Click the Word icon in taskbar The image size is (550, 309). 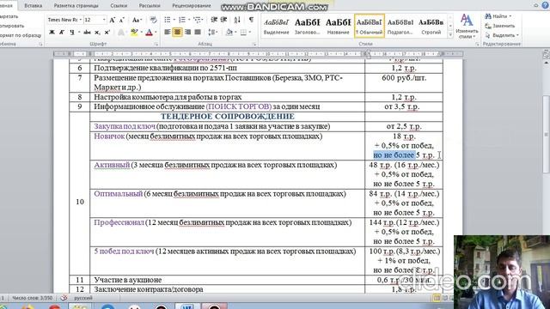[187, 306]
